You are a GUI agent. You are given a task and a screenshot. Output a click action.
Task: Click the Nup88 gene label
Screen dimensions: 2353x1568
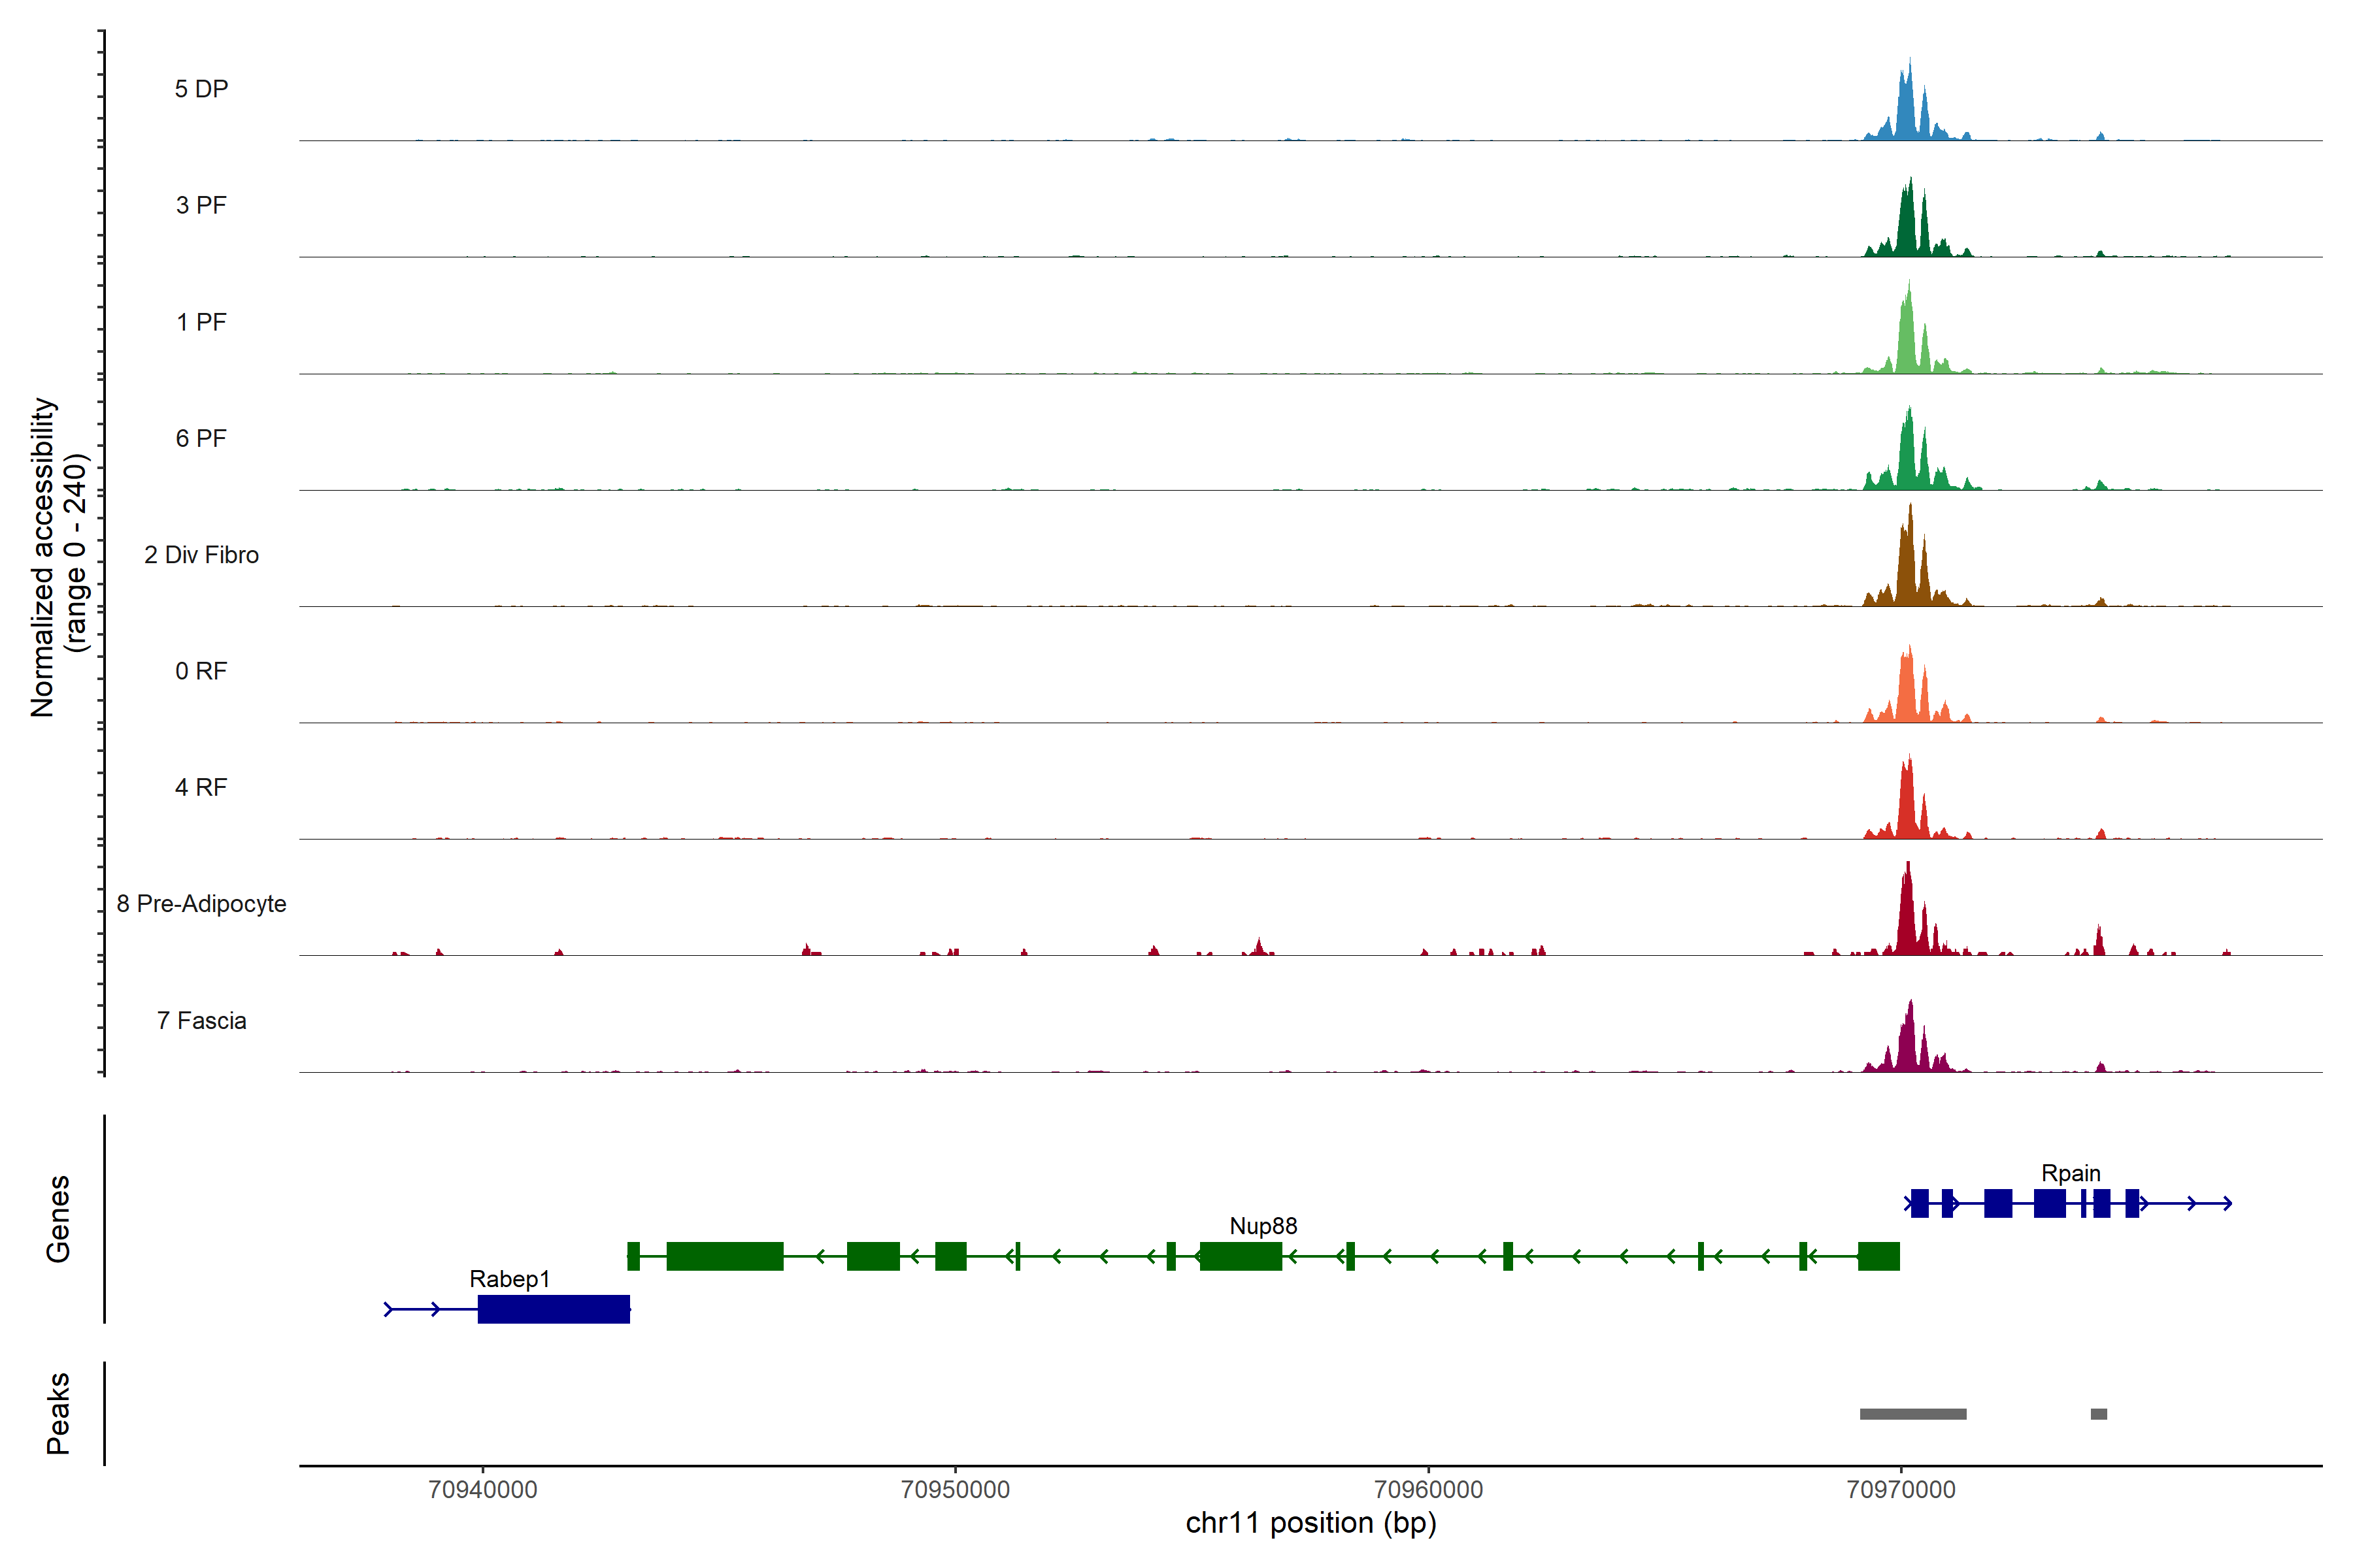(1263, 1225)
